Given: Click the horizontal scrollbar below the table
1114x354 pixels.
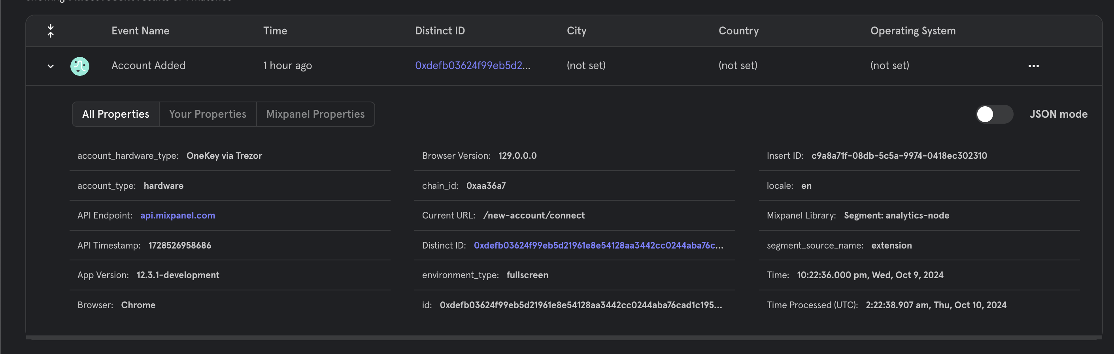Looking at the screenshot, I should [x=564, y=337].
